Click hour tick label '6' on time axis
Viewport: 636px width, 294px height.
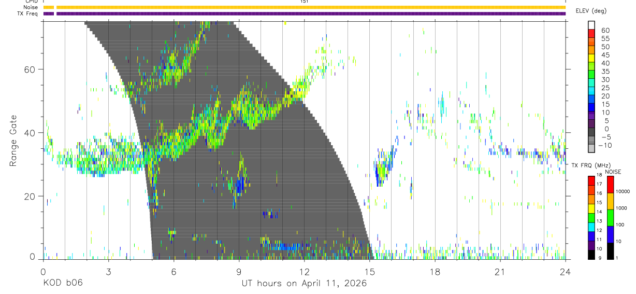(174, 272)
